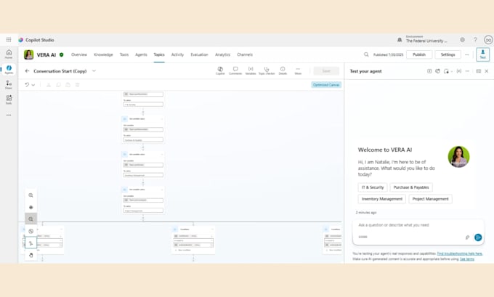Open the user account avatar
The width and height of the screenshot is (494, 297).
[488, 40]
